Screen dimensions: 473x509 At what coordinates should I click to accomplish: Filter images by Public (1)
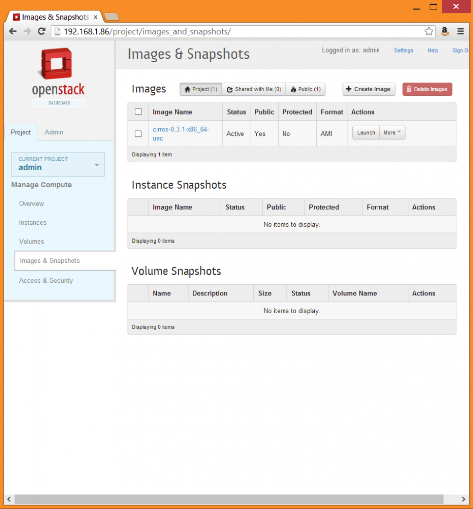(305, 89)
